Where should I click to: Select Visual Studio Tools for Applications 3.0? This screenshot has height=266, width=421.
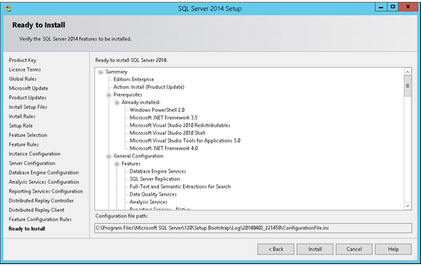tap(185, 141)
